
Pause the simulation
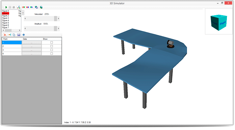pos(10,7)
